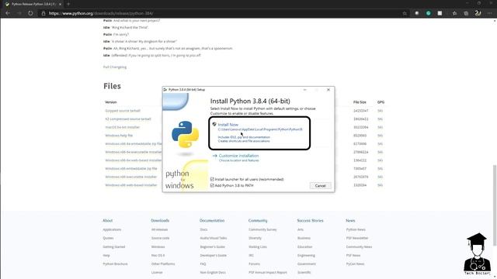Click Install Now in Python setup
497x279 pixels.
pyautogui.click(x=228, y=125)
